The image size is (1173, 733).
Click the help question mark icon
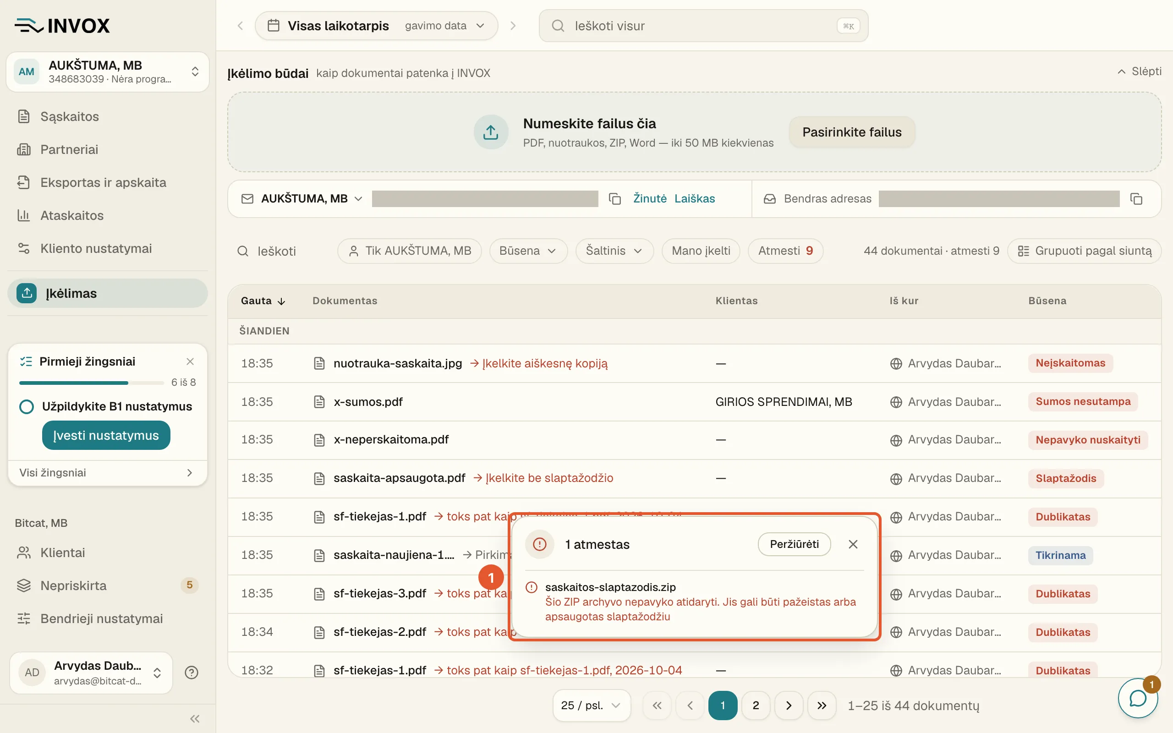point(192,673)
